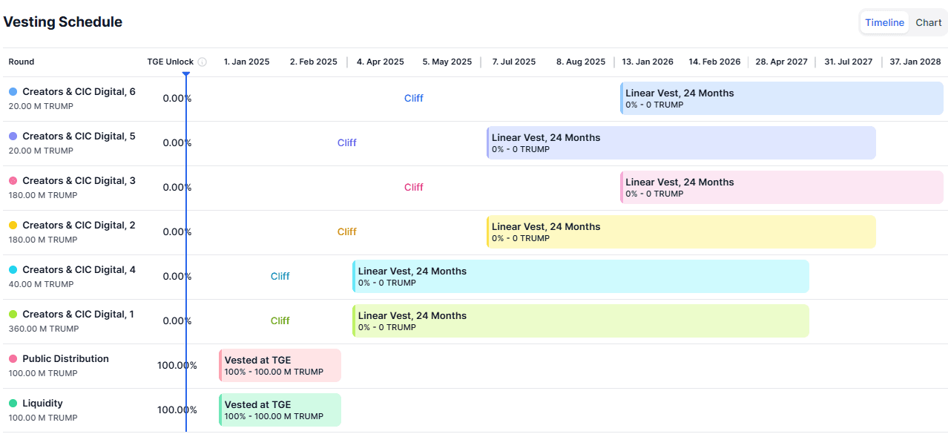This screenshot has height=434, width=948.
Task: Click the 14. Feb 2026 date header
Action: [x=714, y=62]
